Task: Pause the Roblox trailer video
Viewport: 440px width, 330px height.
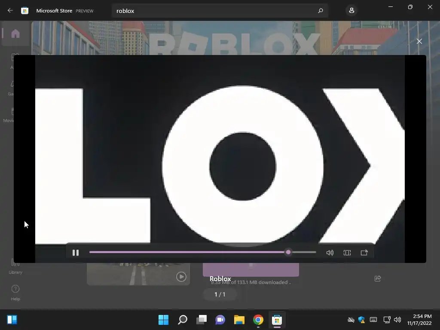Action: [76, 253]
